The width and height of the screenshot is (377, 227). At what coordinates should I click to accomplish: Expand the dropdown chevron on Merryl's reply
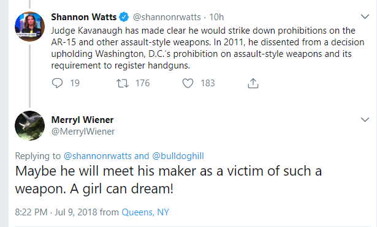(365, 119)
